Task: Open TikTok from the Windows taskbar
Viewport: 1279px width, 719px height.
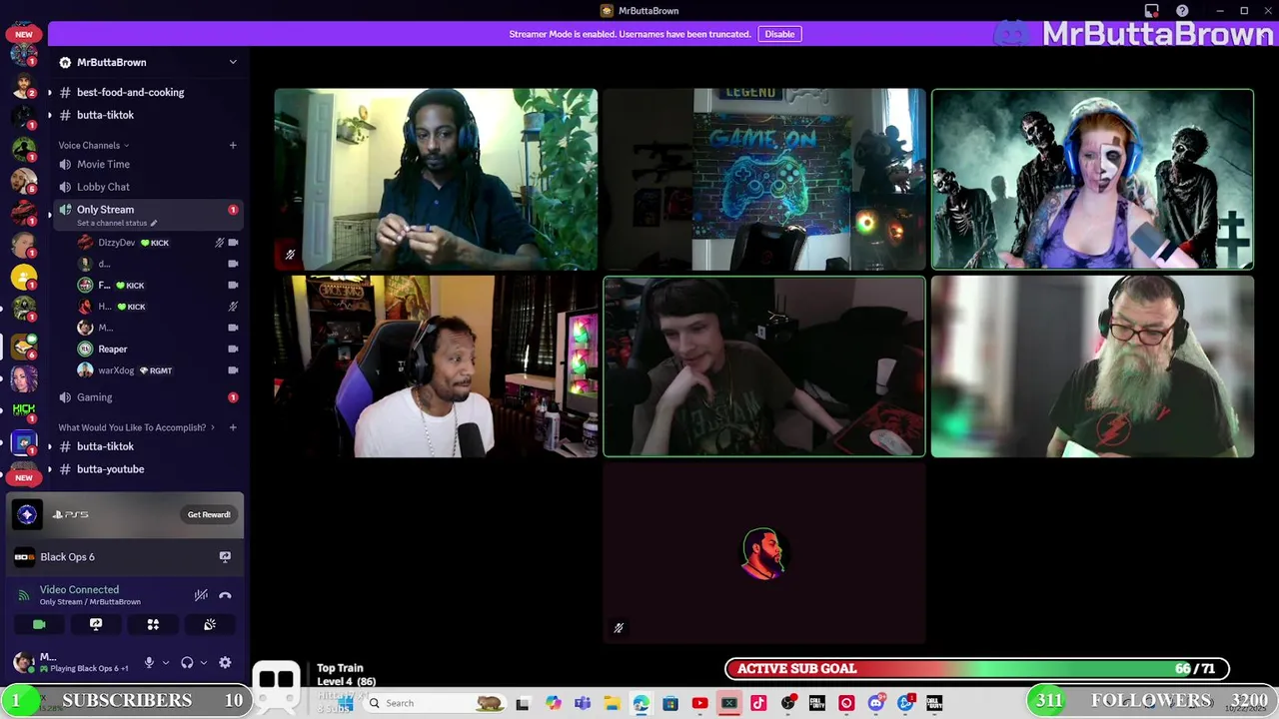Action: (x=758, y=703)
